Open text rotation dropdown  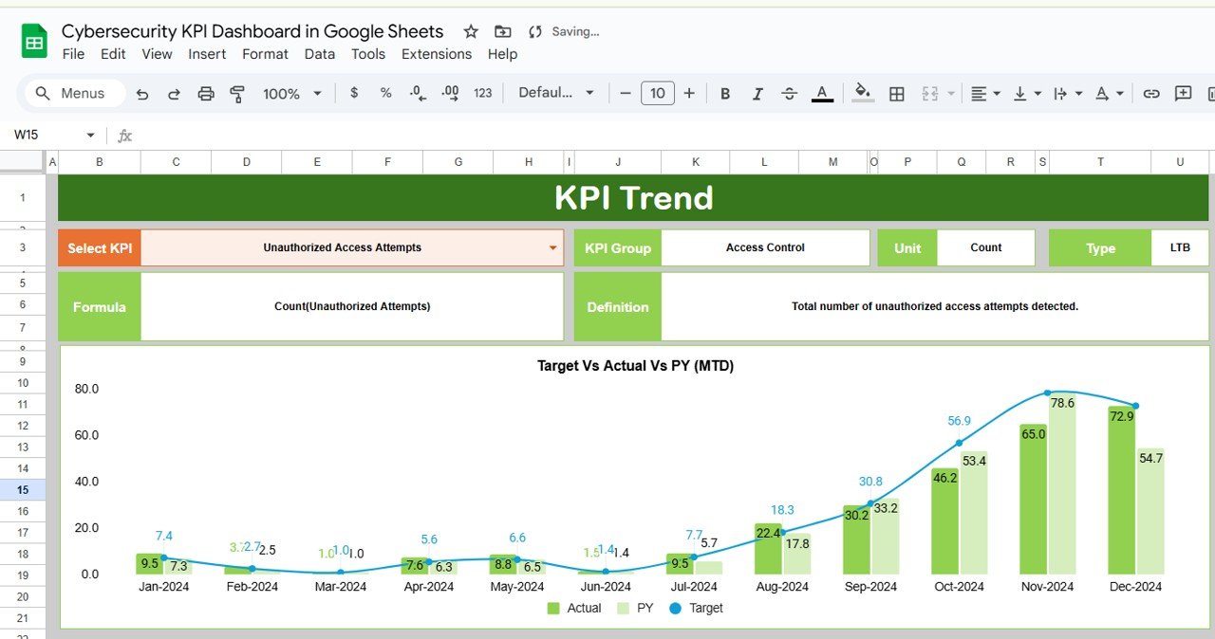pos(1110,93)
